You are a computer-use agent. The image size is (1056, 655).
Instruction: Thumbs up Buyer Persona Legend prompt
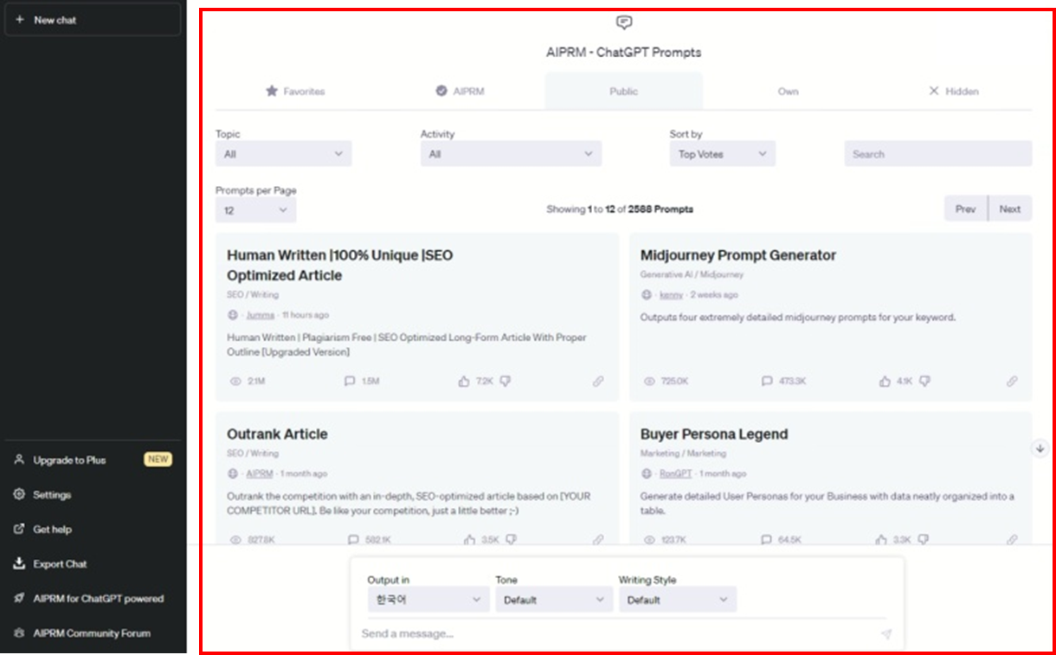point(882,539)
